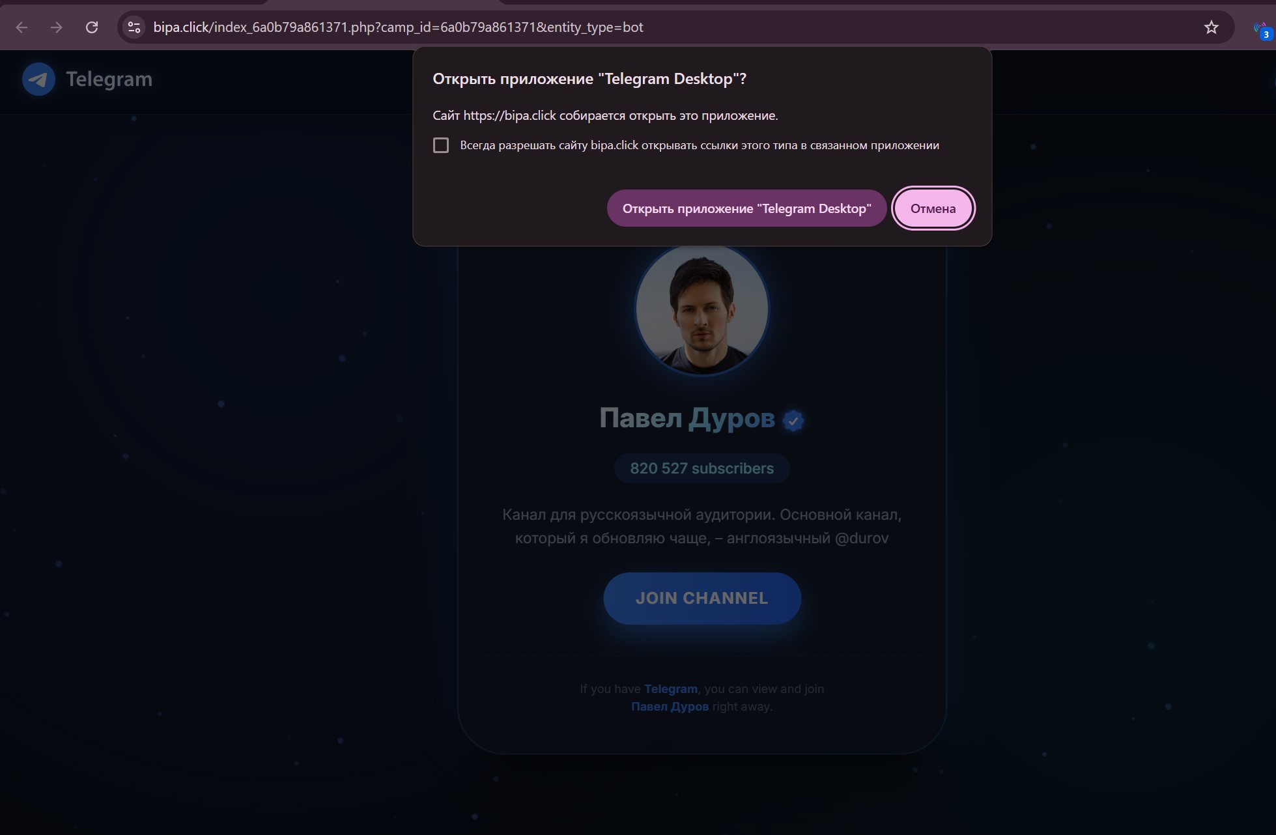The image size is (1276, 835).
Task: Open site information icon in address bar
Action: coord(134,27)
